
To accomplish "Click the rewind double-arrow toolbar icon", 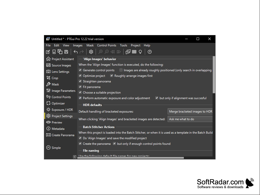I will [113, 52].
